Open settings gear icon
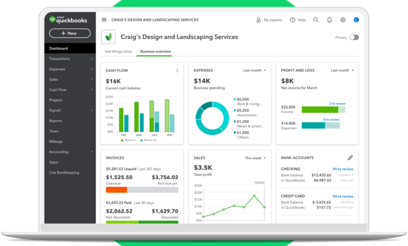Screen dimensions: 408x246 [x=343, y=20]
